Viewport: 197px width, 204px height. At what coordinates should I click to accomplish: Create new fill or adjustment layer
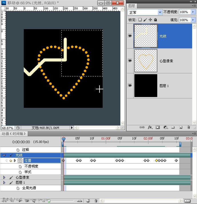(166, 127)
